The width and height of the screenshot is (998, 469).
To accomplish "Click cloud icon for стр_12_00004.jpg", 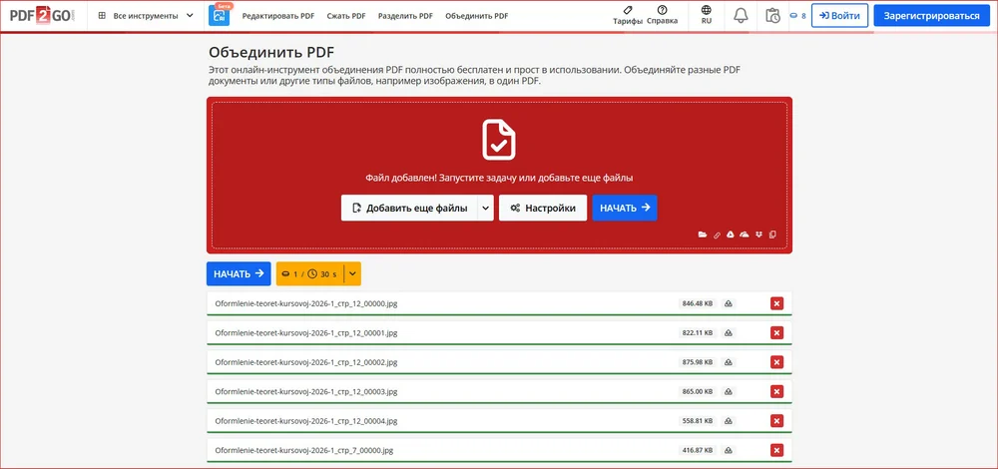I will point(729,421).
